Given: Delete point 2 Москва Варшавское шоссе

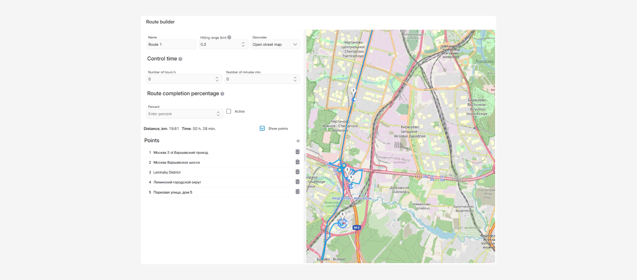Looking at the screenshot, I should [x=297, y=162].
